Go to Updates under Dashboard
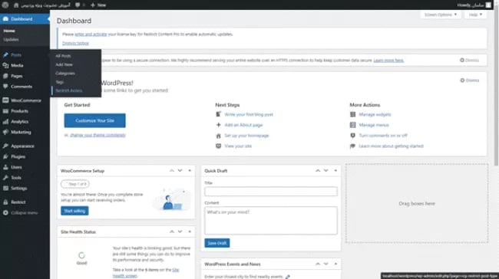 click(12, 39)
